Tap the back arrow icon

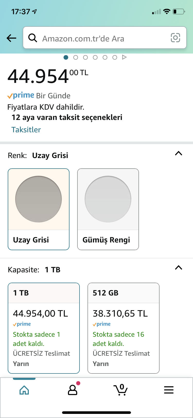click(11, 38)
